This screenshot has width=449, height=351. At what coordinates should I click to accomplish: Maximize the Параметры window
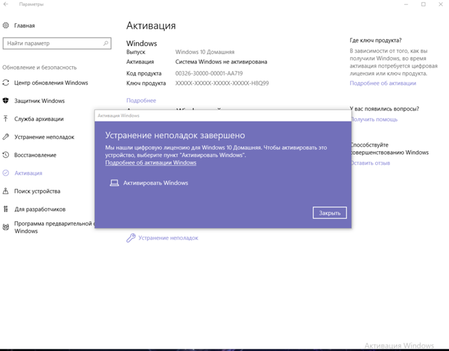(x=424, y=4)
